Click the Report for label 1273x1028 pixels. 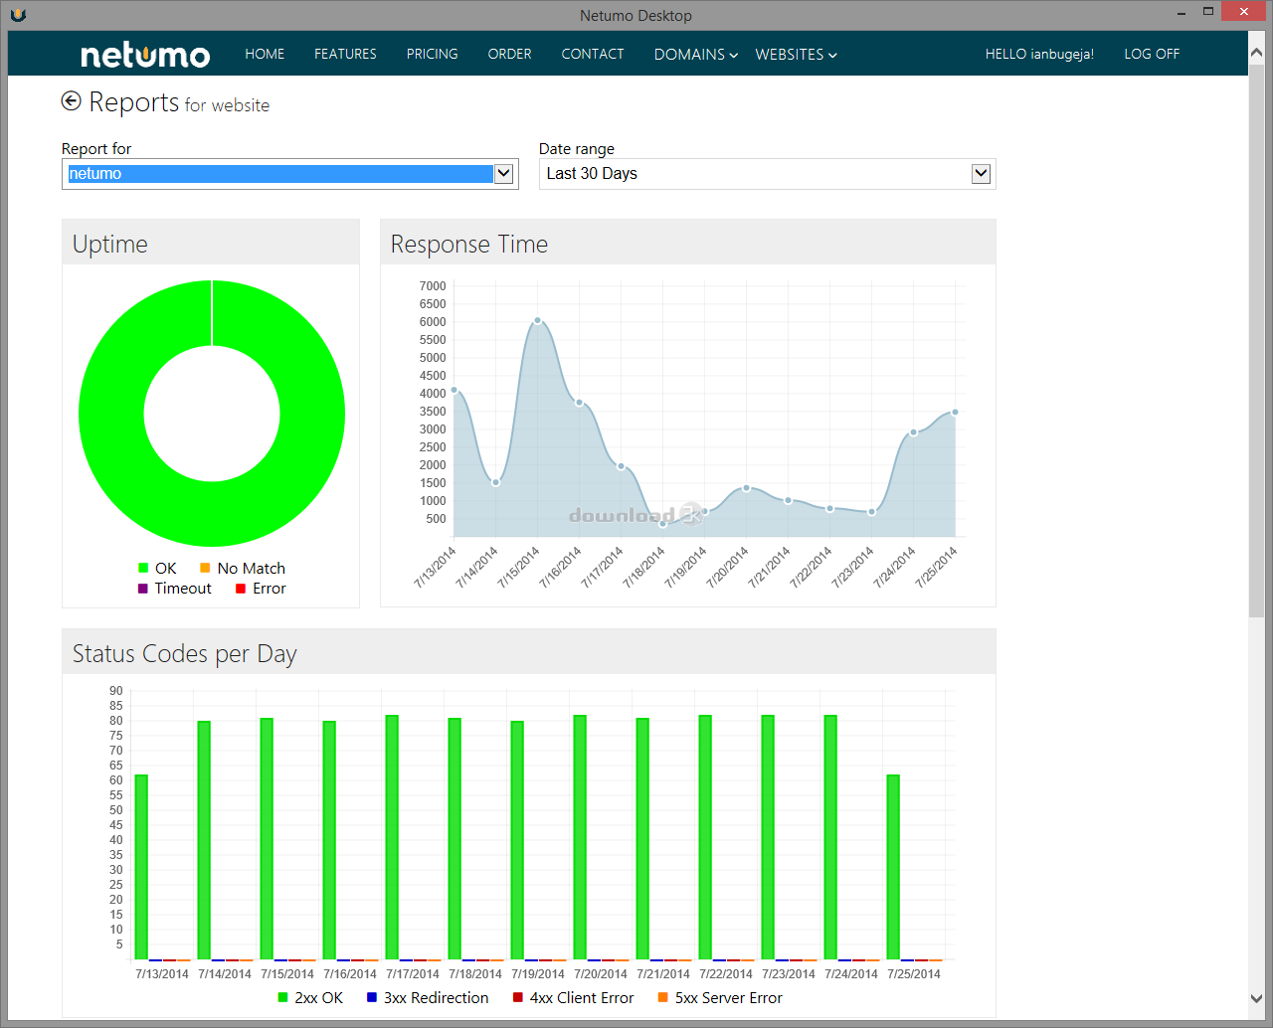click(96, 148)
